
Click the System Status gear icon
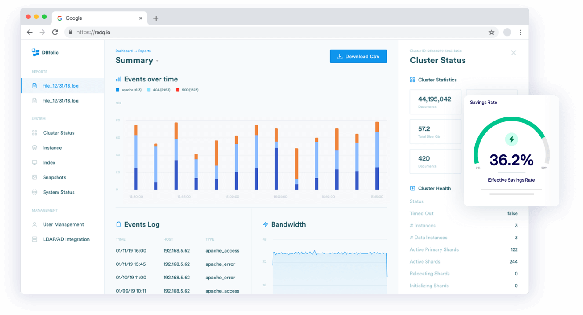pyautogui.click(x=35, y=192)
